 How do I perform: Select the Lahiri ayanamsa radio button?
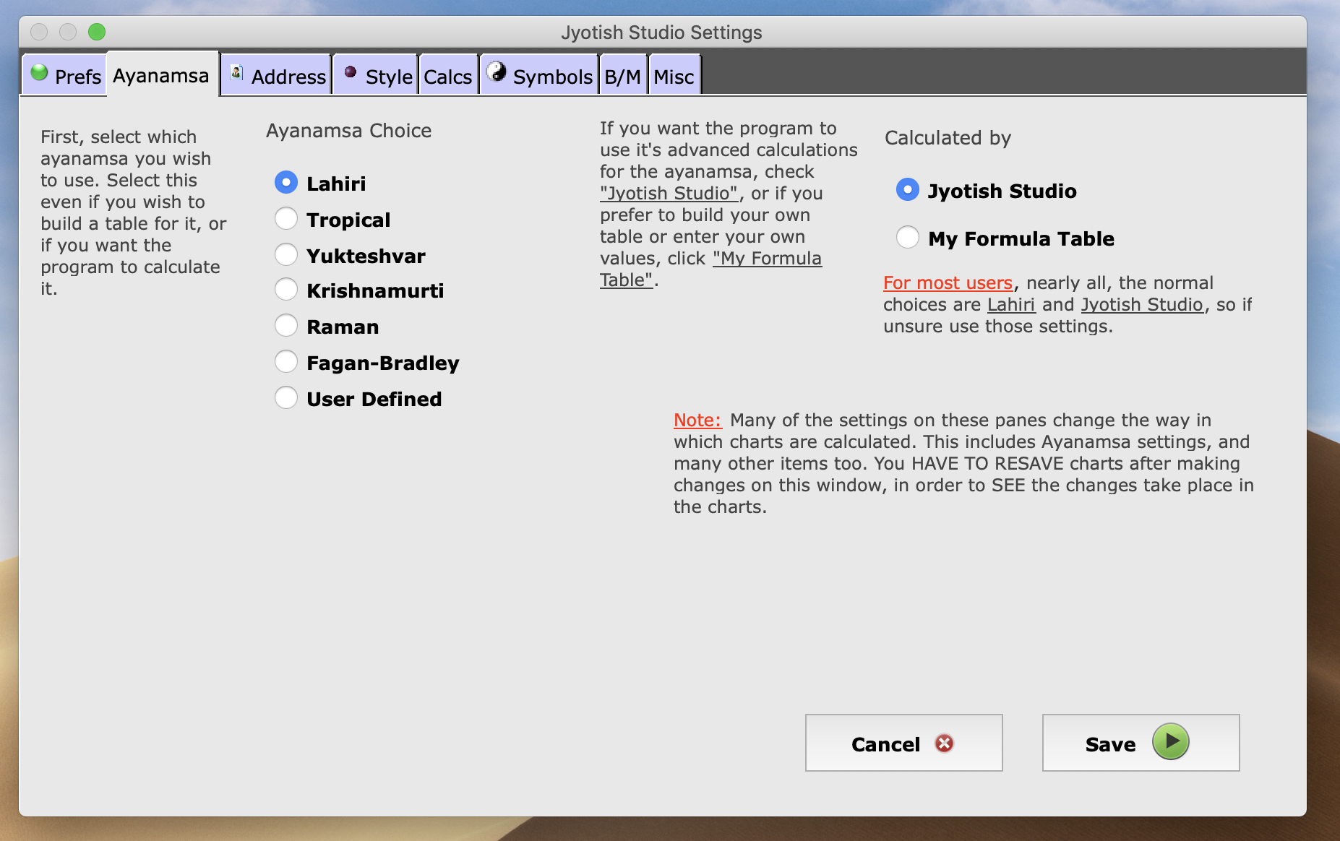click(x=286, y=183)
